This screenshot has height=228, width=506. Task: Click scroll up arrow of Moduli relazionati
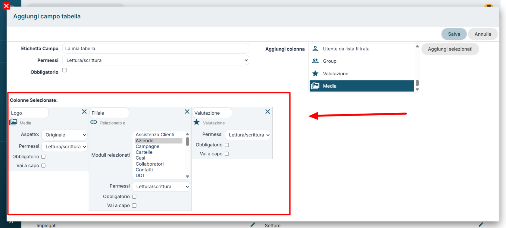(187, 134)
